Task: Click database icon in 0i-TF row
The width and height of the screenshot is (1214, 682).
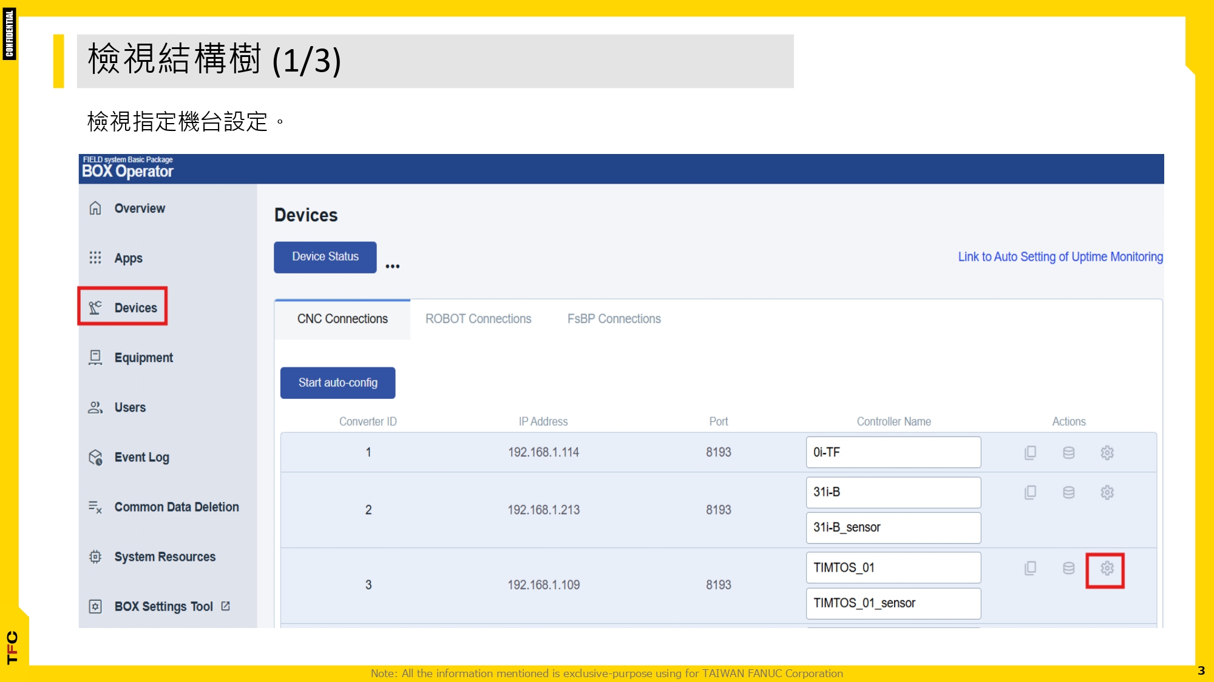Action: [x=1069, y=452]
